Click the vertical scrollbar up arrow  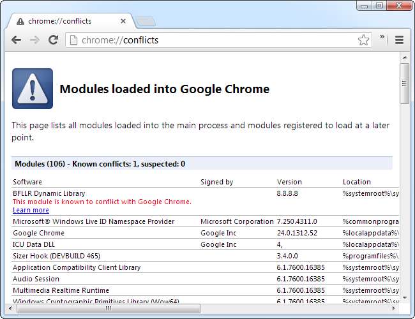tap(404, 58)
